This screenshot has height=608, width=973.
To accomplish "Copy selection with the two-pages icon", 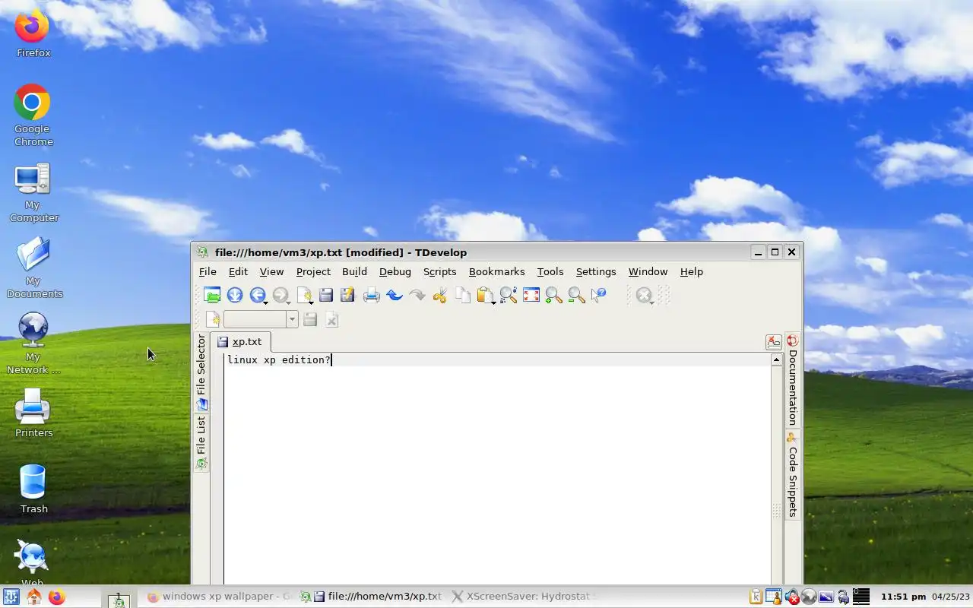I will click(x=463, y=295).
